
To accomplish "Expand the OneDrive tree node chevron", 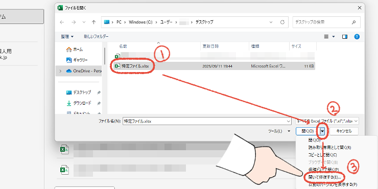I will (x=60, y=71).
